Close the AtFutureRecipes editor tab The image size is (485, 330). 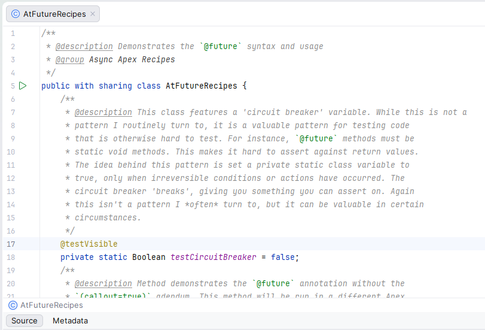click(93, 14)
